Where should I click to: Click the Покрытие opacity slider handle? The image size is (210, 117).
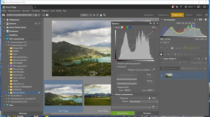click(x=149, y=98)
